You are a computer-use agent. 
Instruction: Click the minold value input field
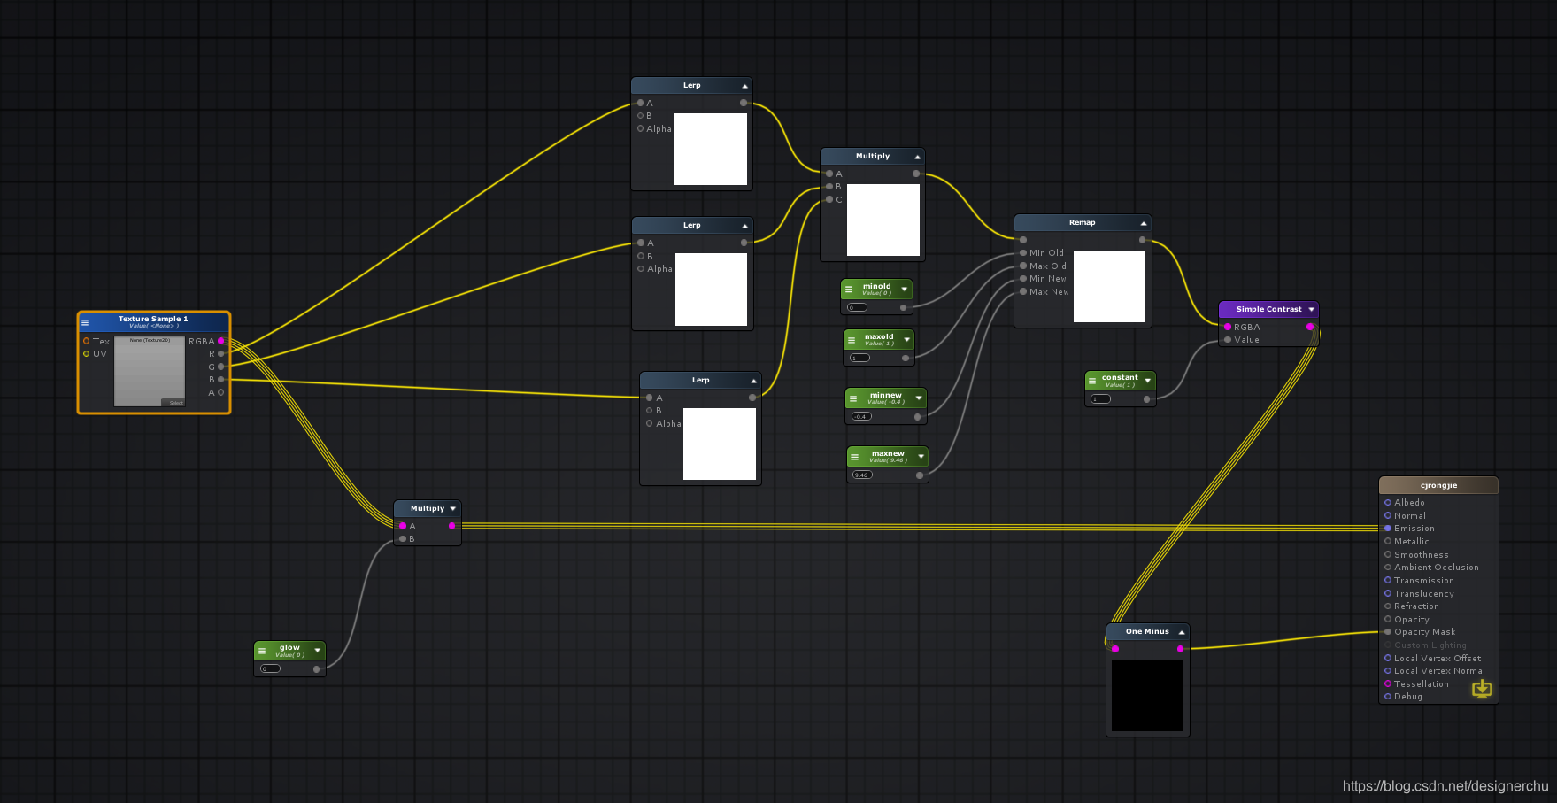(x=858, y=307)
